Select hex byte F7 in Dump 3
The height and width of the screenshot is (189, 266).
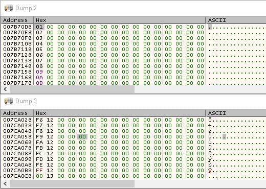39,126
